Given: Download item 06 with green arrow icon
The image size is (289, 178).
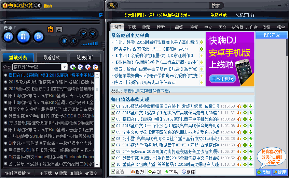Looking at the screenshot, I should 250,139.
